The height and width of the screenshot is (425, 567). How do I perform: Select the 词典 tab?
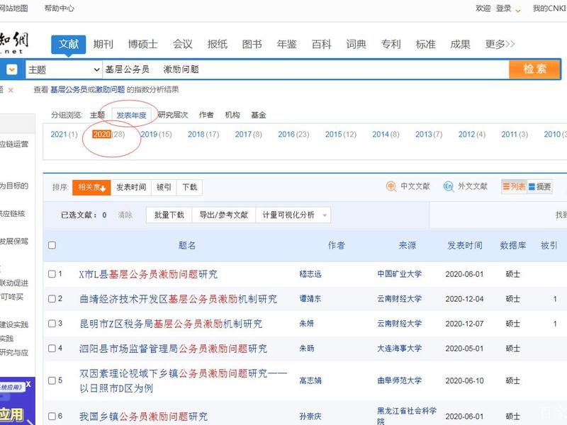pos(357,44)
